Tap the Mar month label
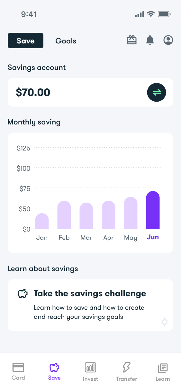This screenshot has height=392, width=181. tap(86, 238)
